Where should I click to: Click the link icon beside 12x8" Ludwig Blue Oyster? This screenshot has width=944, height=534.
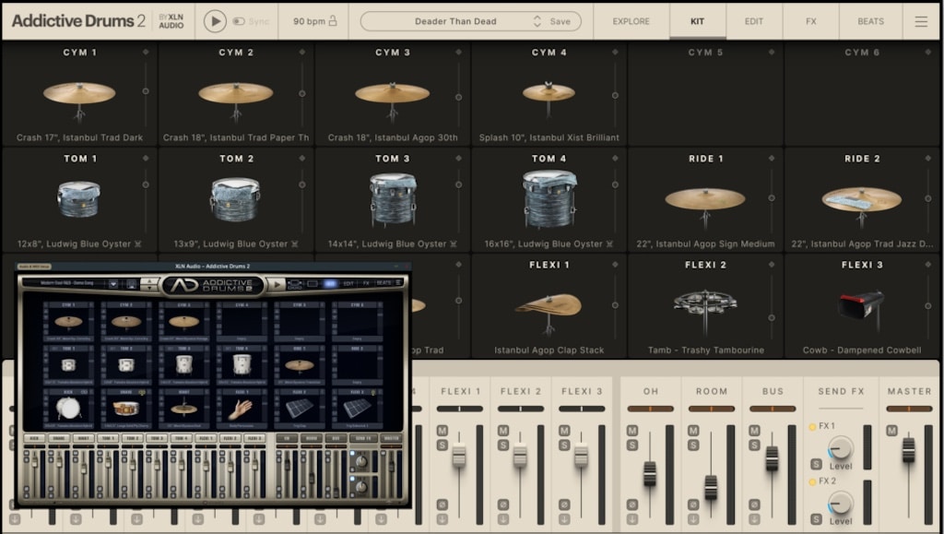point(138,243)
